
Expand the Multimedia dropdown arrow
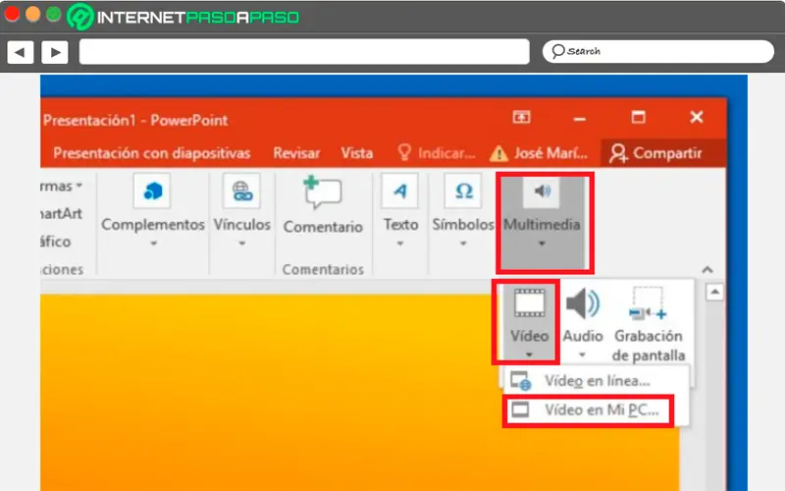click(x=542, y=244)
